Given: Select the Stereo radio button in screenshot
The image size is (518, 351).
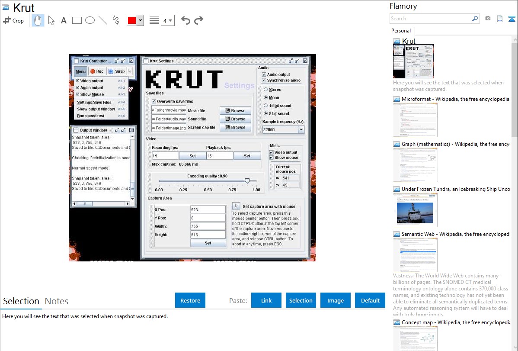Looking at the screenshot, I should [265, 89].
